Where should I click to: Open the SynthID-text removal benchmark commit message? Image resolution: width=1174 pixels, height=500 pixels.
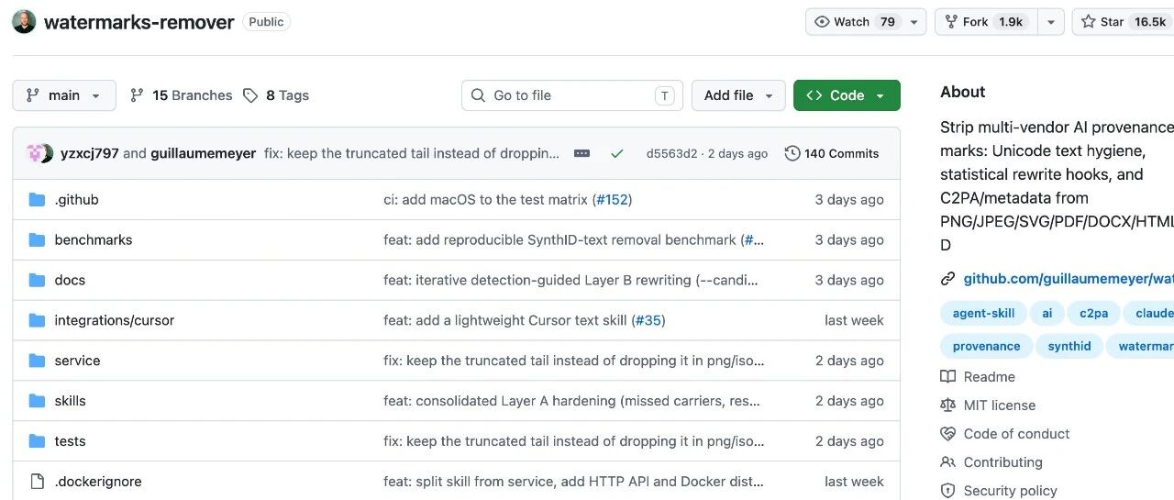point(560,240)
